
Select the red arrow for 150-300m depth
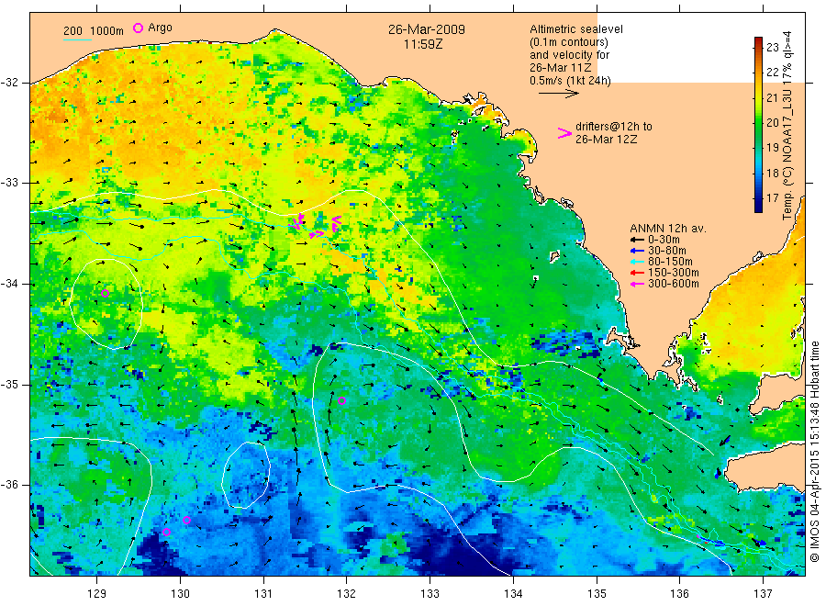[637, 273]
